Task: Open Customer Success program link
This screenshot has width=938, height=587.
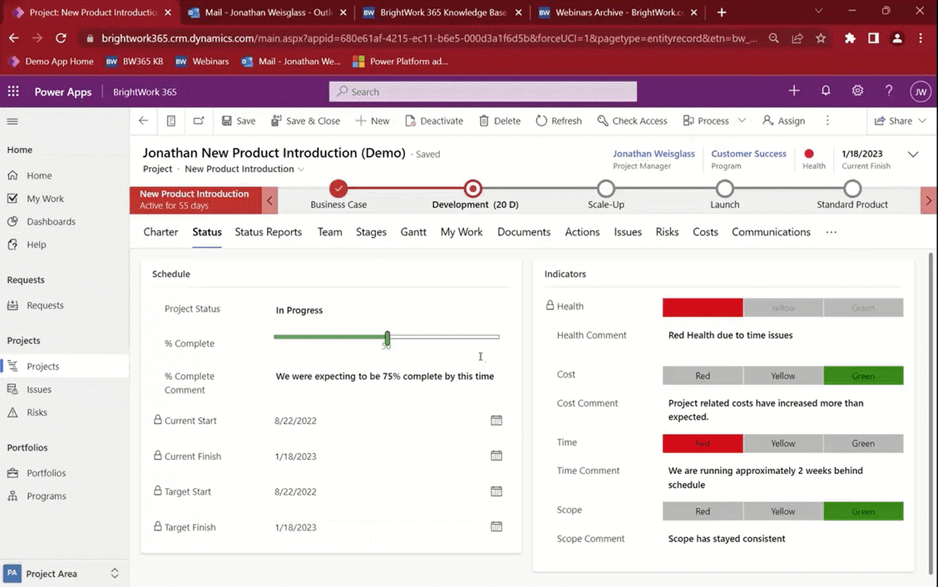Action: pyautogui.click(x=749, y=153)
